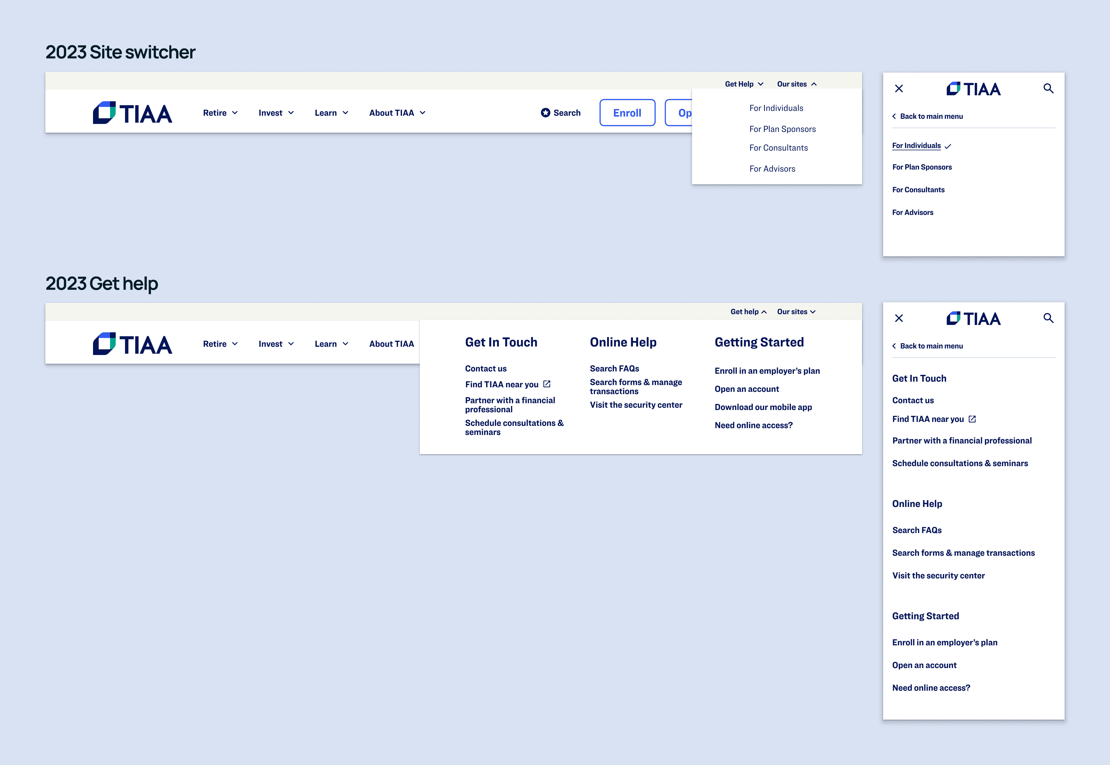Click the Search icon in top navbar

pyautogui.click(x=545, y=113)
